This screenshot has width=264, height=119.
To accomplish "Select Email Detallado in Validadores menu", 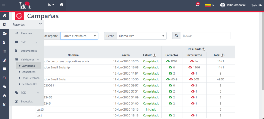I will pos(30,78).
